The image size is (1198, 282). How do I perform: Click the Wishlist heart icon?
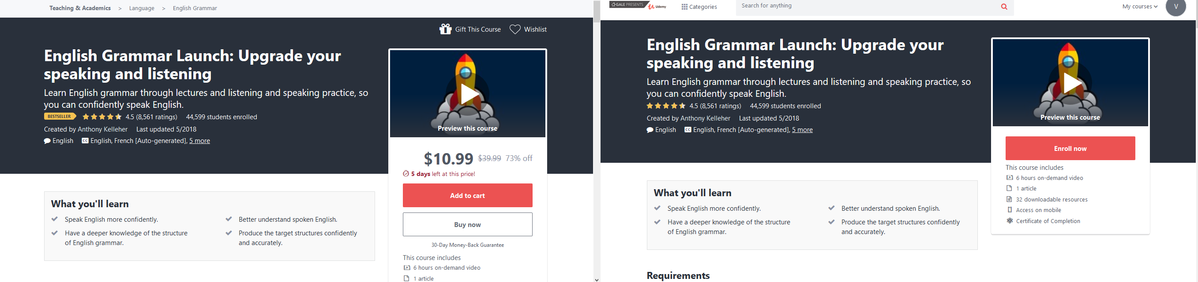click(515, 29)
